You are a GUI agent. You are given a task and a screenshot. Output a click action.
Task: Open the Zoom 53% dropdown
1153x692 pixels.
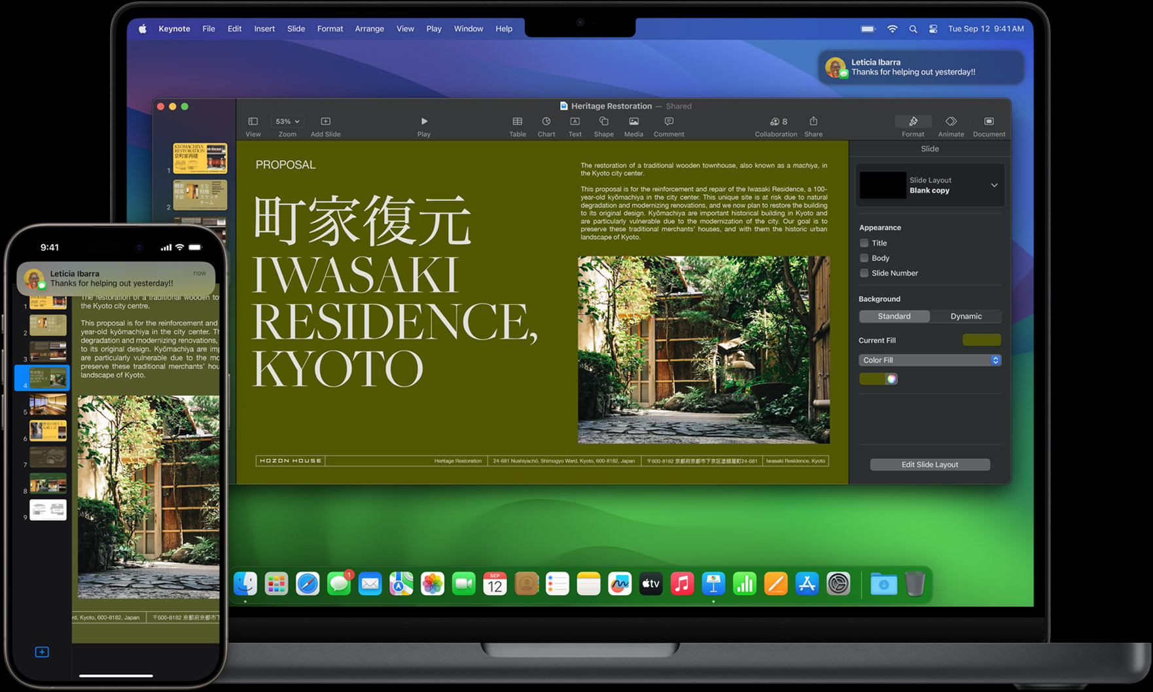click(x=287, y=122)
